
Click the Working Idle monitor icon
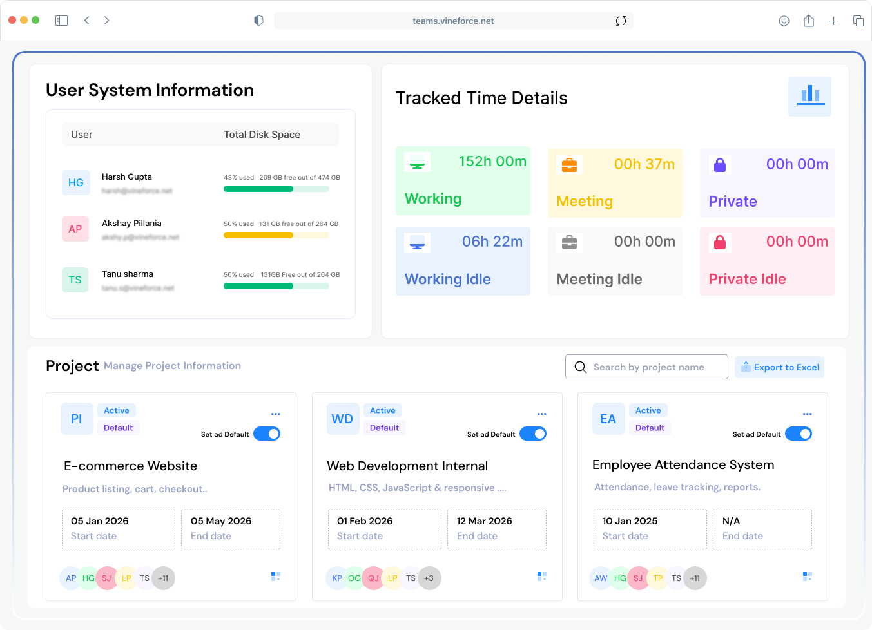417,242
